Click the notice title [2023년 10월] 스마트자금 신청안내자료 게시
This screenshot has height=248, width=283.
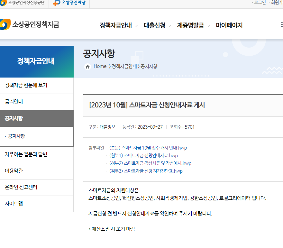(147, 105)
